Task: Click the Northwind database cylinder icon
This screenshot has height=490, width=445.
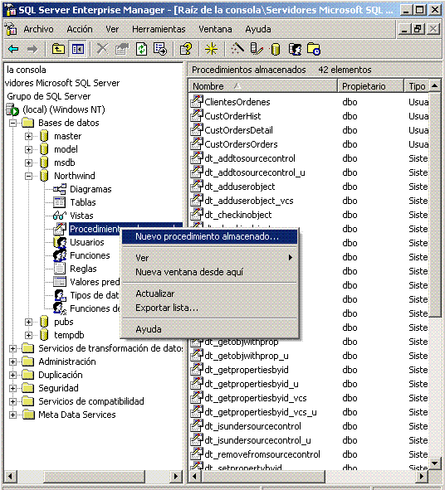Action: (x=44, y=176)
